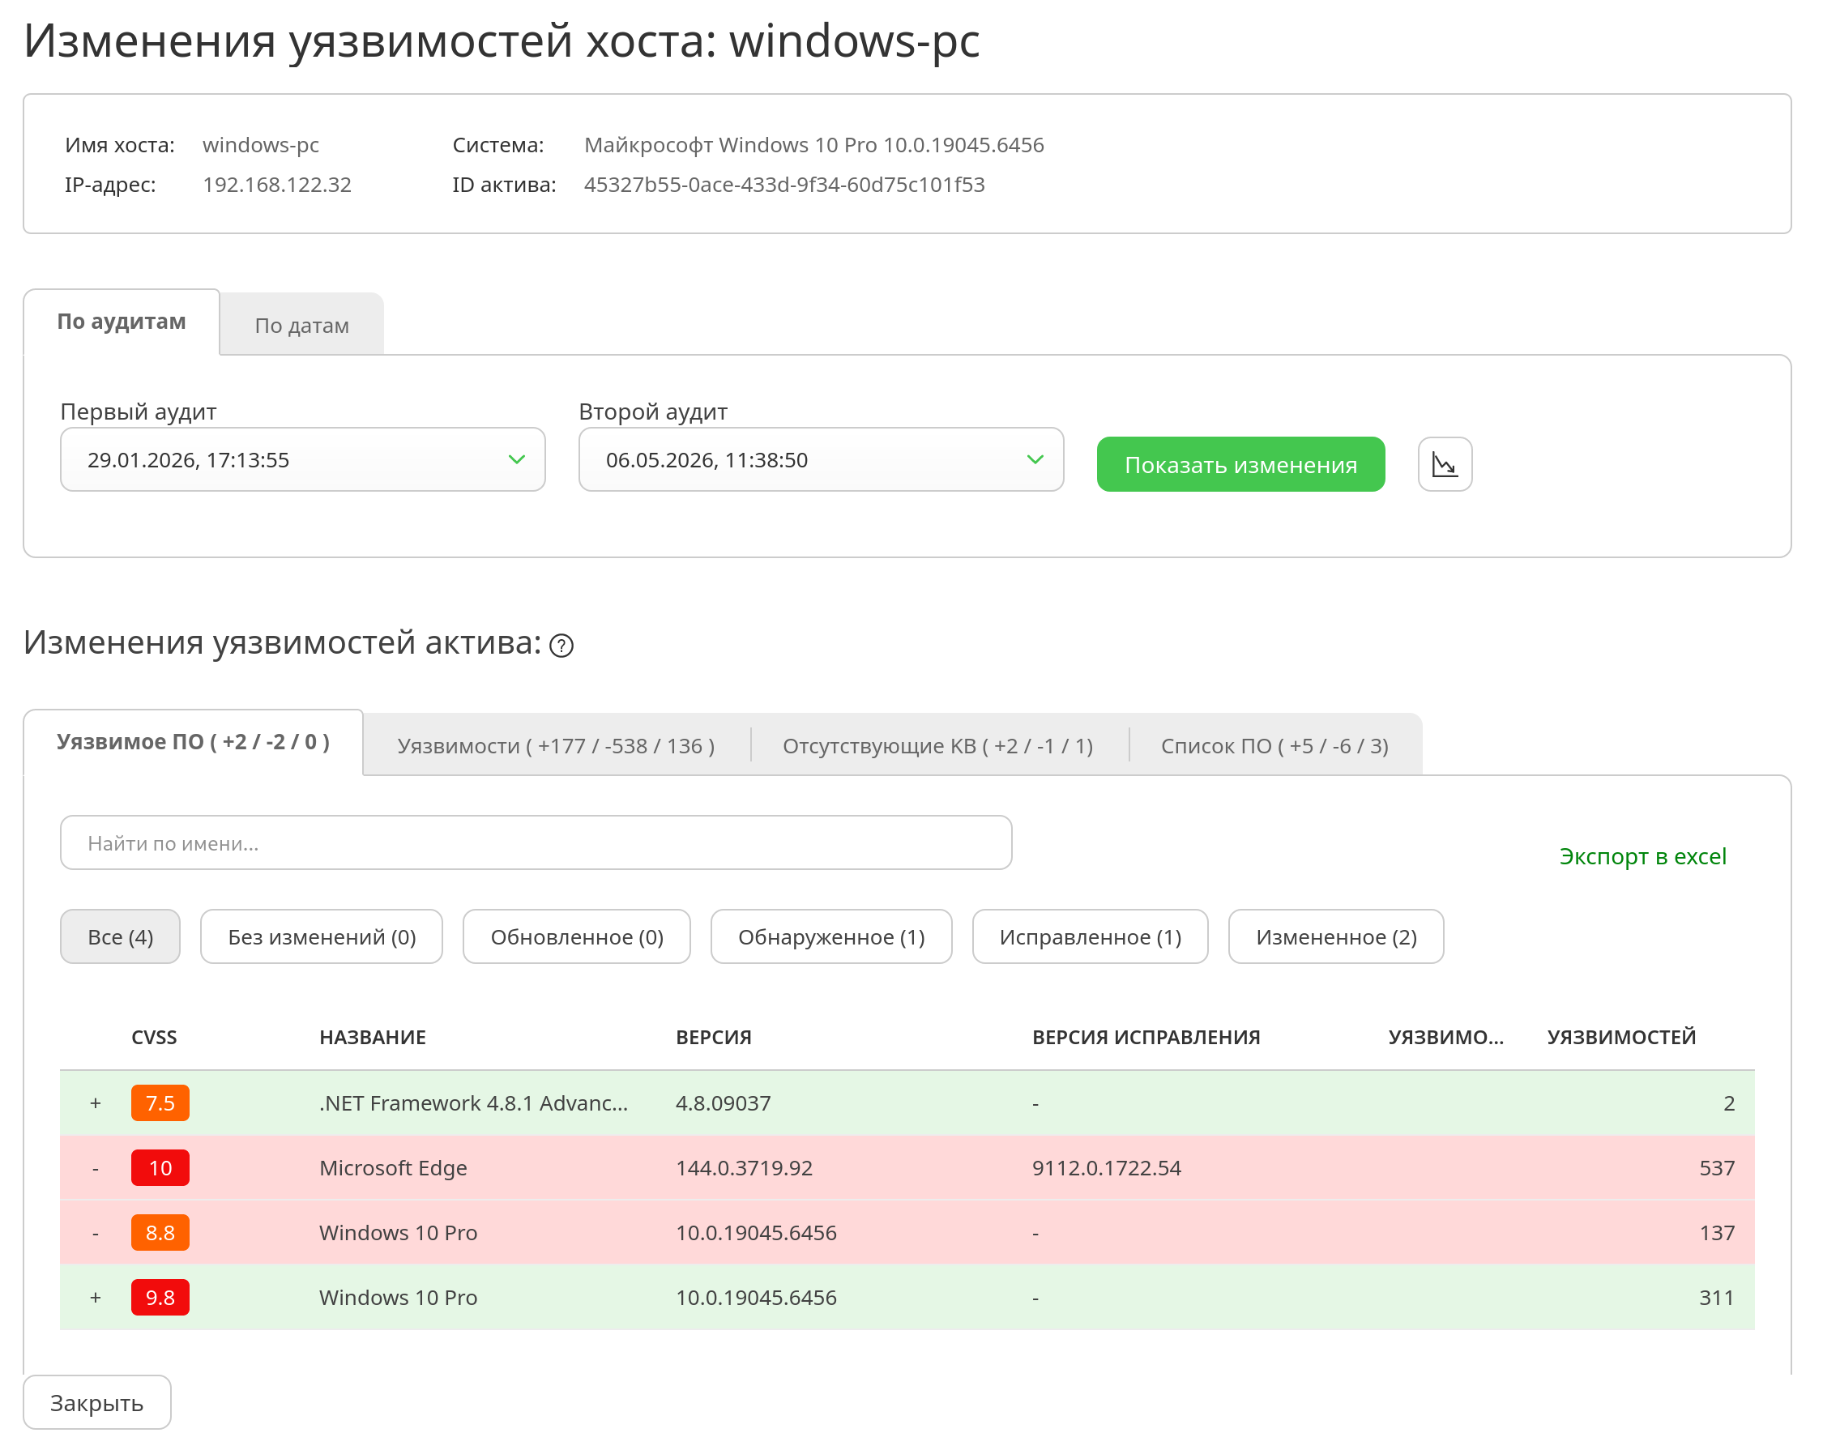Select '.NET Framework 4.8.1 Advanc...' name cell
This screenshot has height=1450, width=1823.
click(473, 1102)
